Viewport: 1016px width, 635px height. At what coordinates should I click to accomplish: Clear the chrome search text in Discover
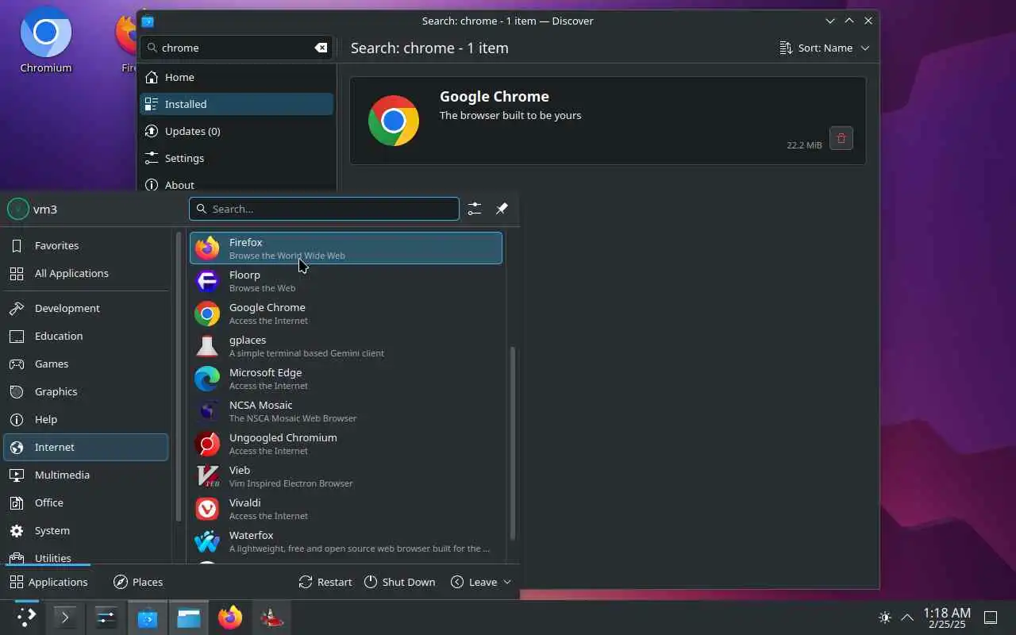[321, 48]
